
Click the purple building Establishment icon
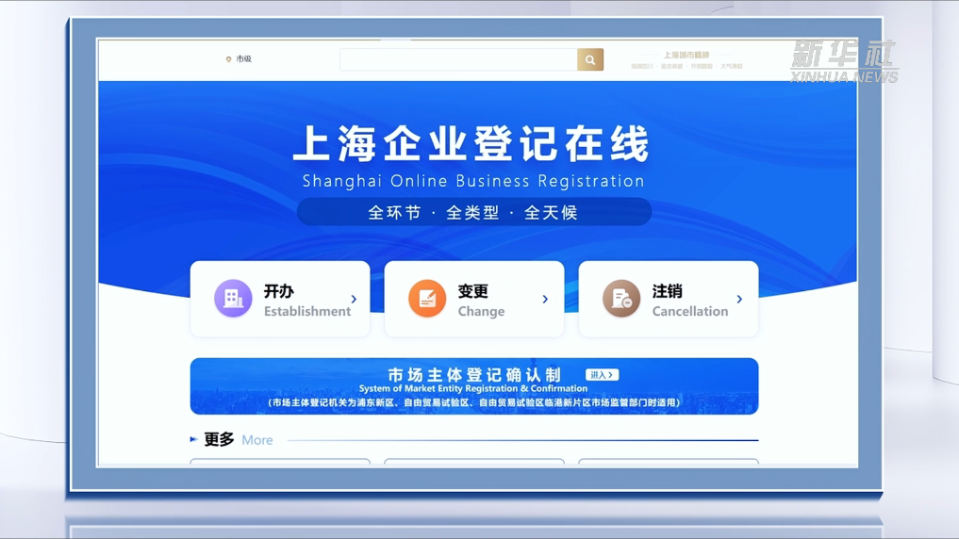tap(233, 299)
